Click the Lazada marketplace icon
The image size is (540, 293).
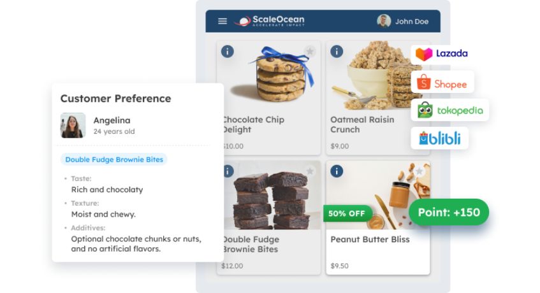[424, 54]
